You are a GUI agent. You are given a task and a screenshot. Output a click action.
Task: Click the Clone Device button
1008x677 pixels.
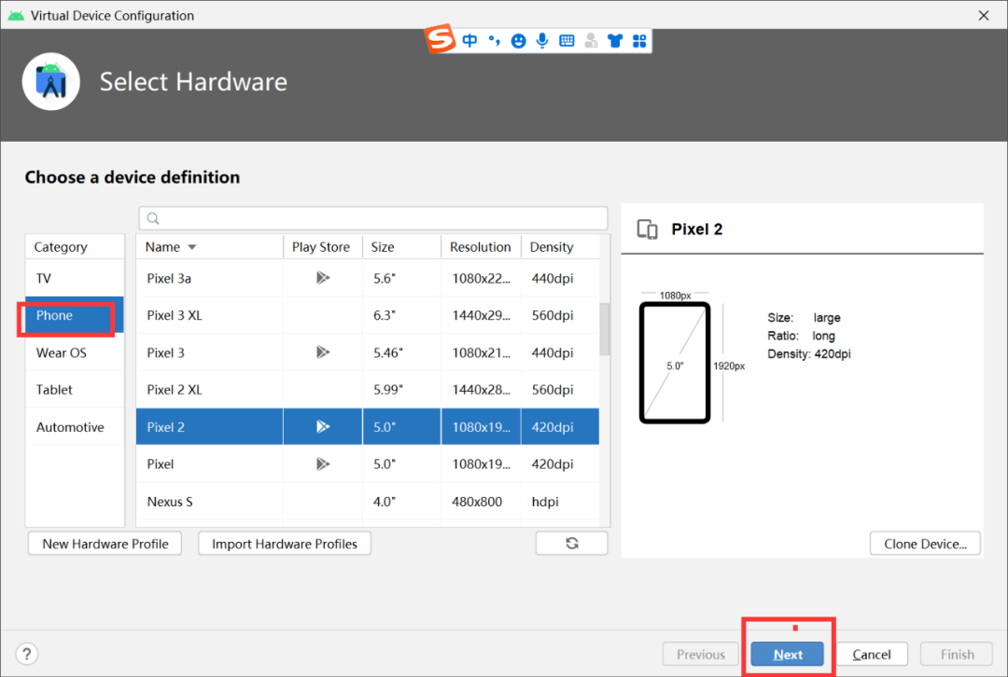pyautogui.click(x=925, y=544)
